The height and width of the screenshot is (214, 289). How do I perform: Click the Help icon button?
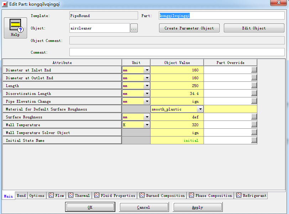point(15,28)
